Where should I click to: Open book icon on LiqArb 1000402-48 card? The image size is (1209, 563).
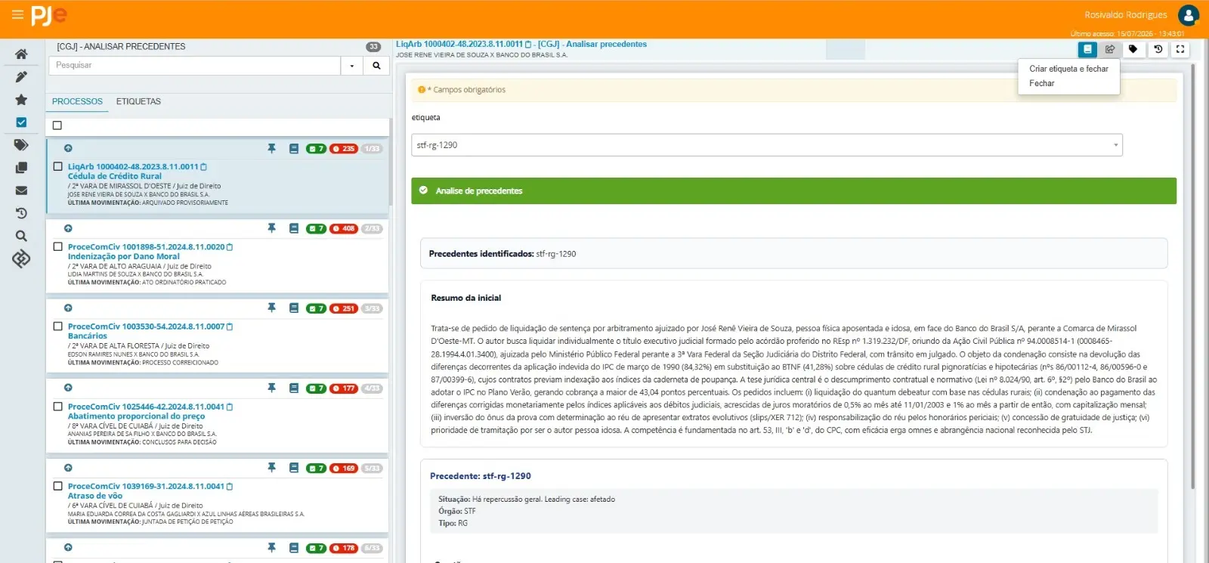[294, 149]
